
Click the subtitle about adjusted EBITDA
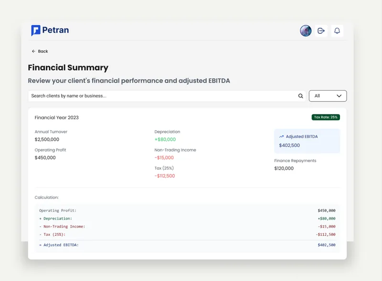click(129, 81)
